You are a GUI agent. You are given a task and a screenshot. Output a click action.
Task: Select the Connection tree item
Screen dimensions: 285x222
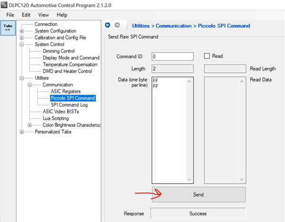(46, 24)
